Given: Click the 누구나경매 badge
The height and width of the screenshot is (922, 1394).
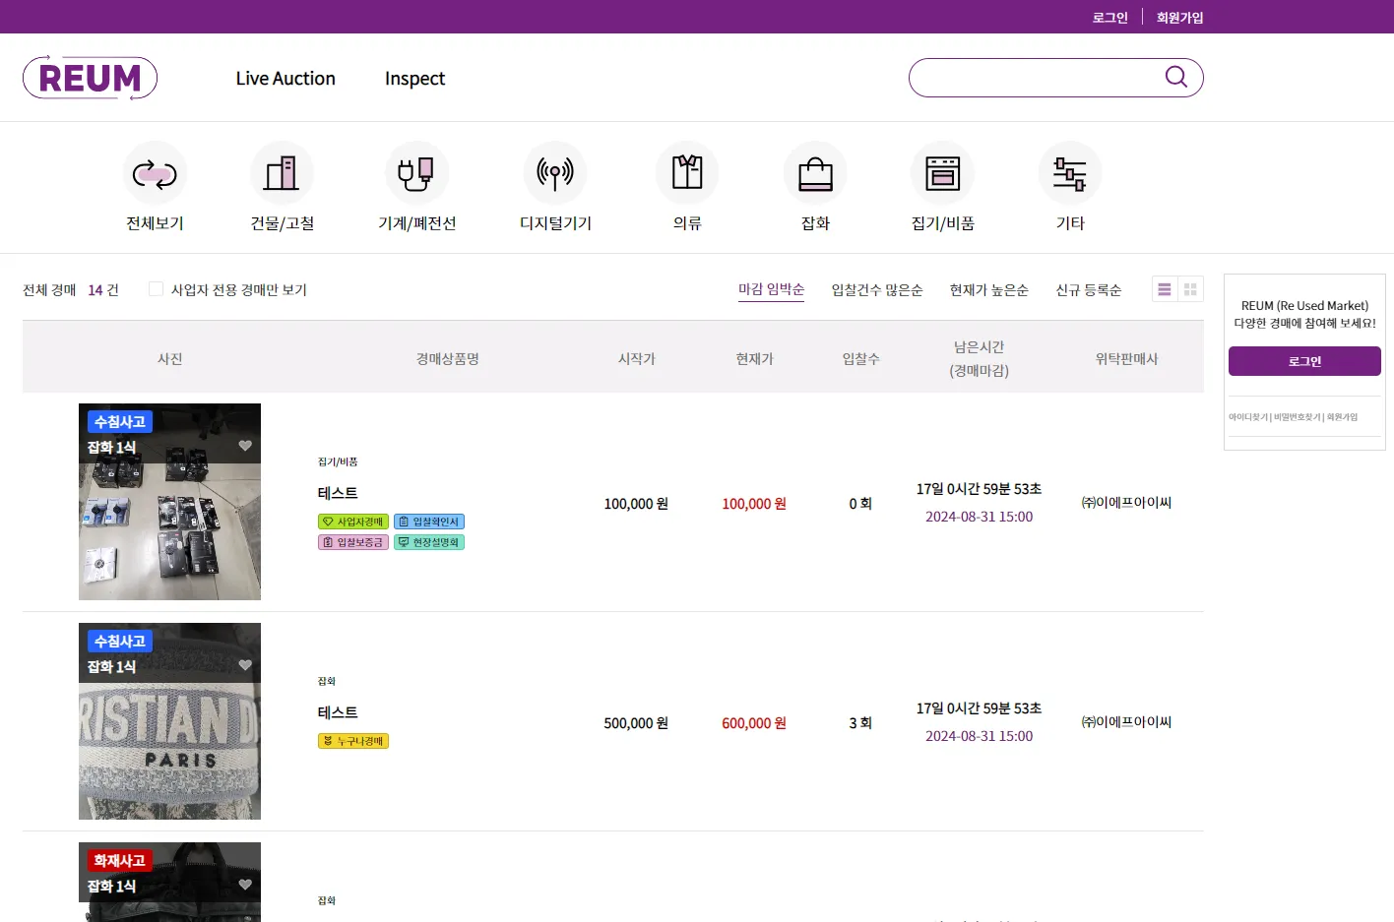Looking at the screenshot, I should 353,741.
